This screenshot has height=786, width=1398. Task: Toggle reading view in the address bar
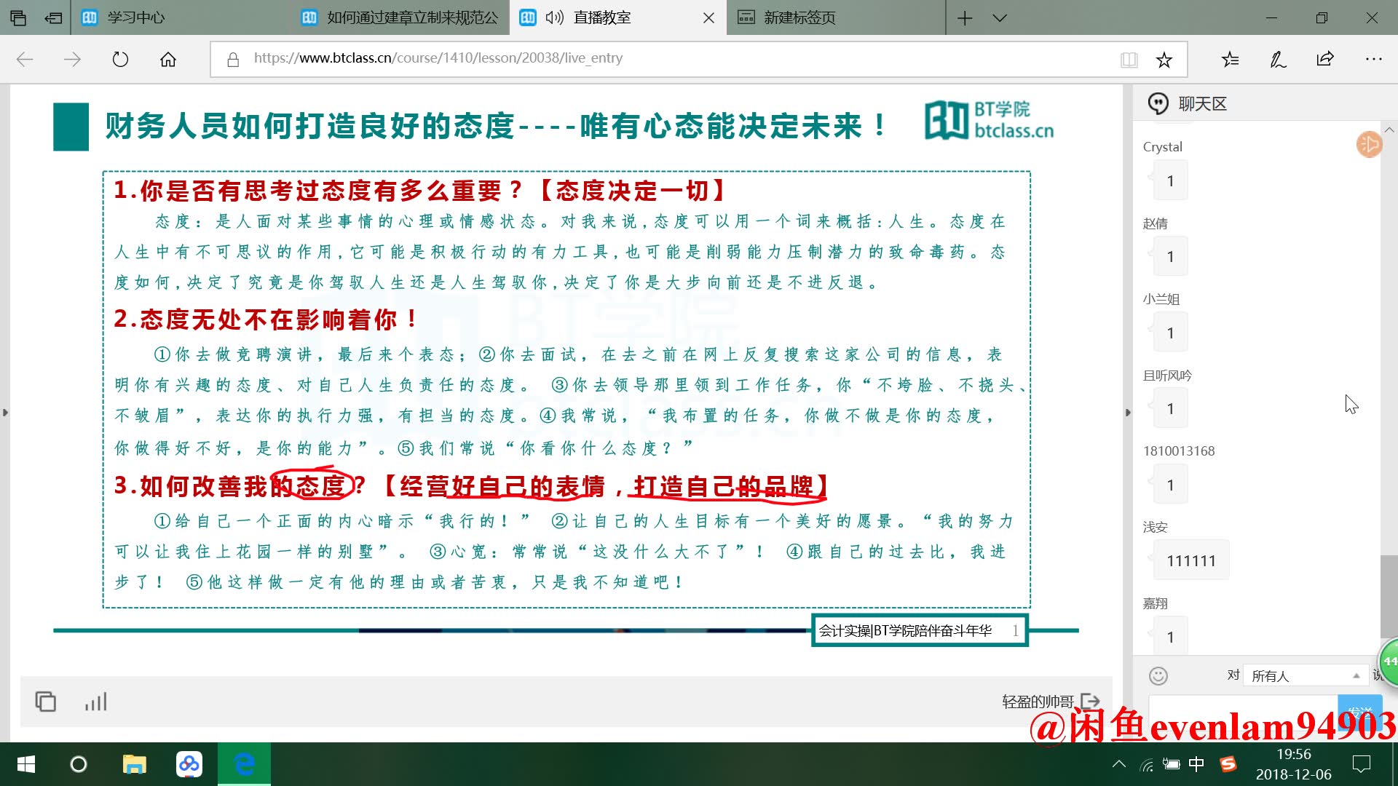click(1129, 60)
